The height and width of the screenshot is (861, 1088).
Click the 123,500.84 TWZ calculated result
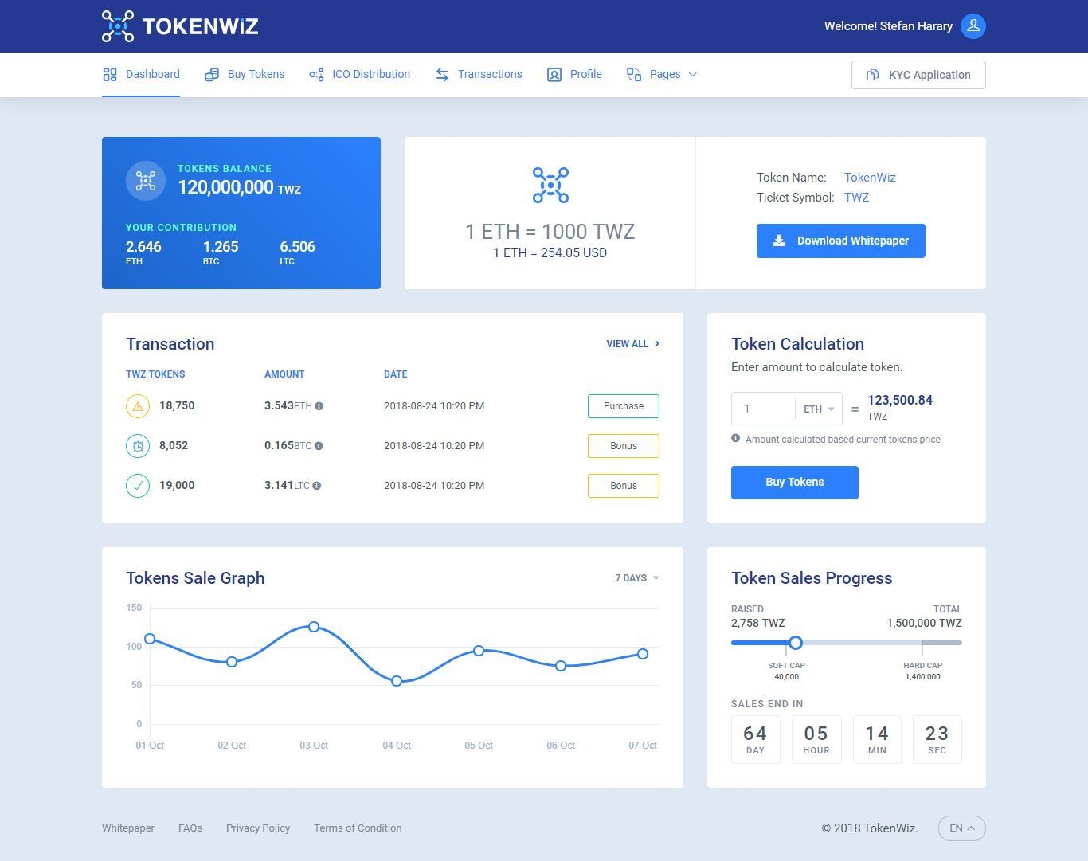[900, 407]
